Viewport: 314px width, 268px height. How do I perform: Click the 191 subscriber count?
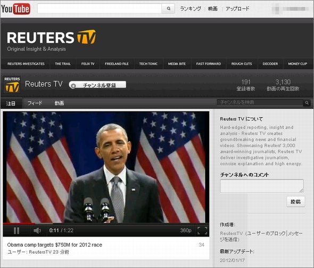[x=246, y=82]
